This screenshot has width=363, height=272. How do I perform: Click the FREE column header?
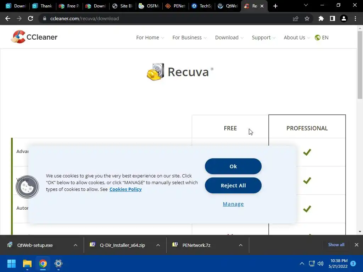click(230, 128)
